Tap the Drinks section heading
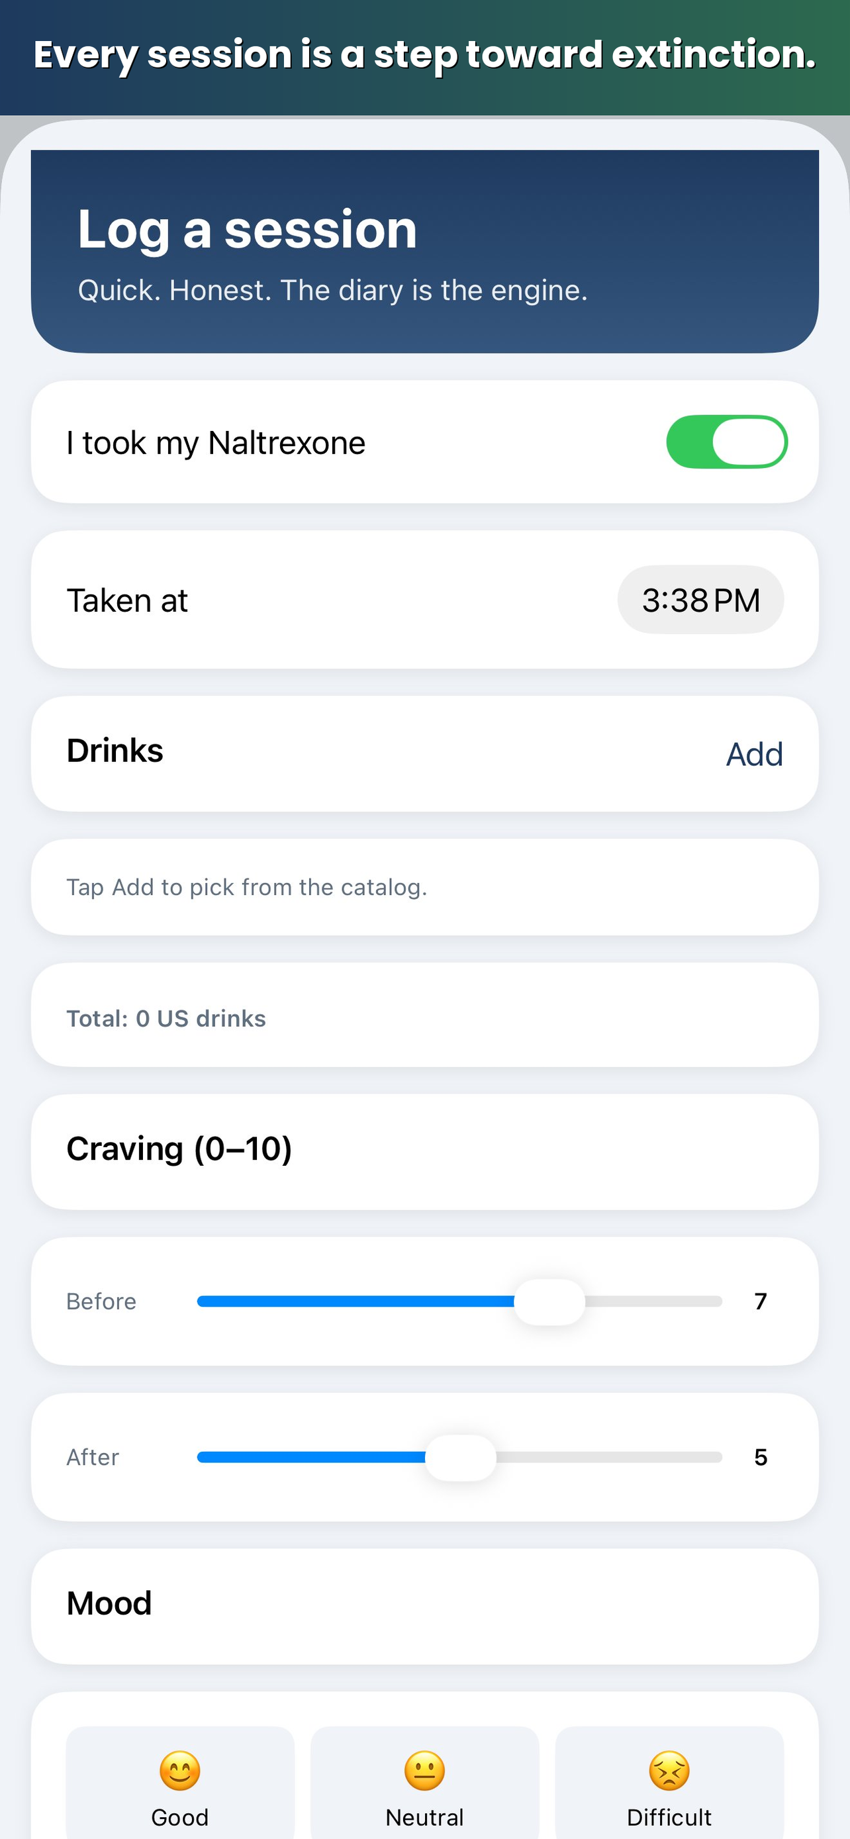Image resolution: width=850 pixels, height=1839 pixels. coord(115,750)
